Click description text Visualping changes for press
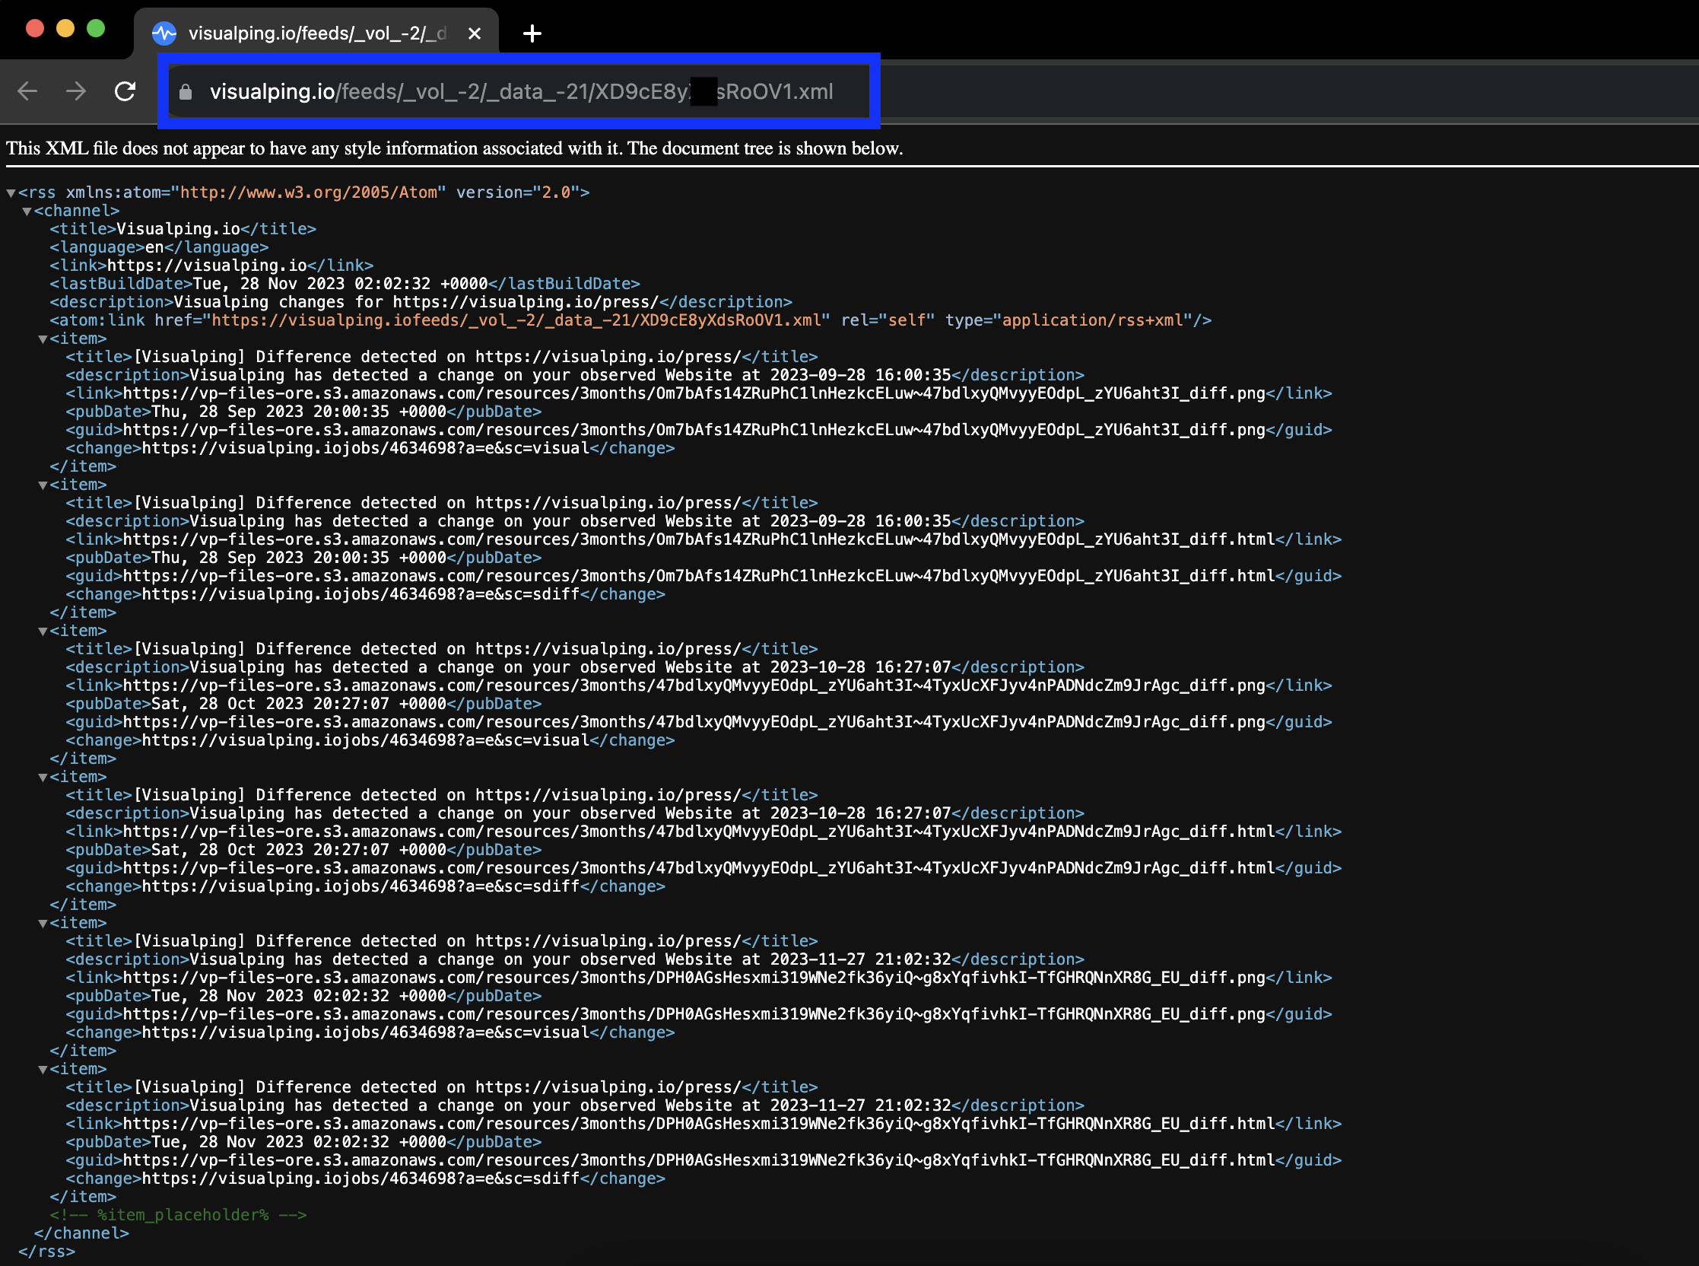 pyautogui.click(x=416, y=303)
